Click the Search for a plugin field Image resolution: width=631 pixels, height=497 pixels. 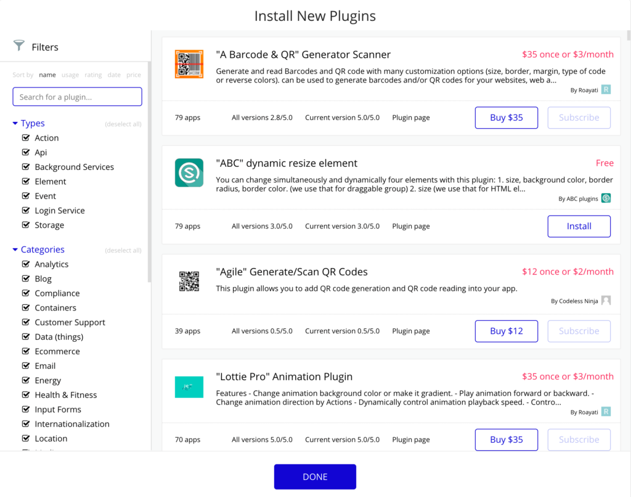(77, 97)
